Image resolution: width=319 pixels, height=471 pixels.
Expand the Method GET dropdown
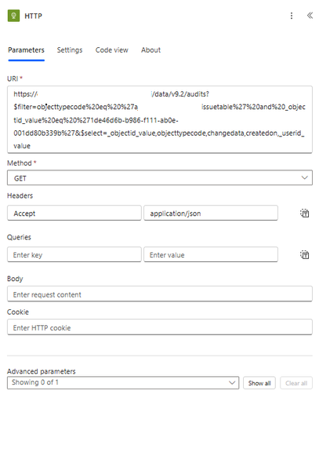point(160,178)
